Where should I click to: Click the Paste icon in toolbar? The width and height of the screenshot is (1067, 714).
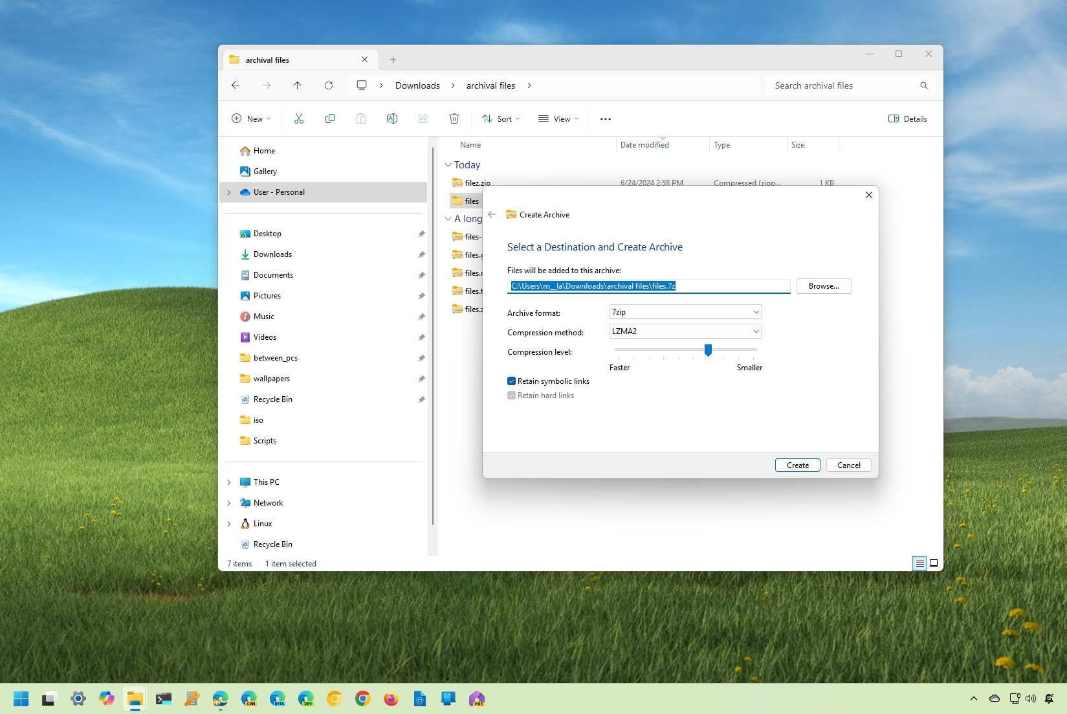361,118
